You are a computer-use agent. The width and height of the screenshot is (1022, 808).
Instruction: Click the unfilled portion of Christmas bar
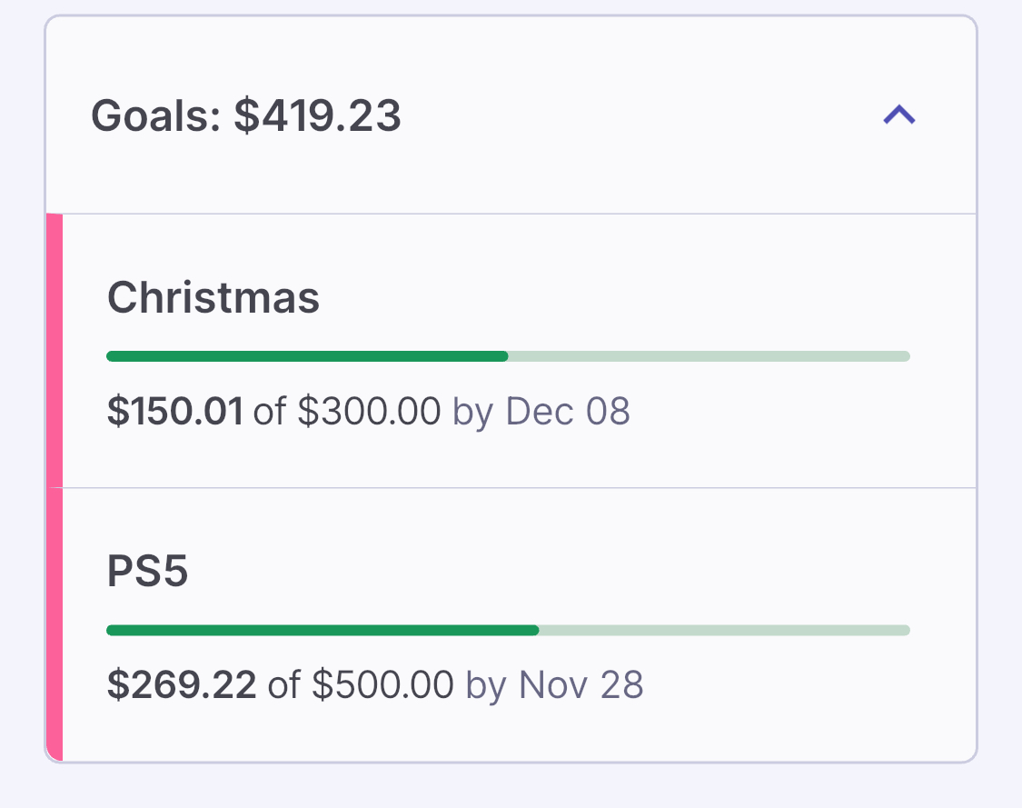[x=709, y=356]
